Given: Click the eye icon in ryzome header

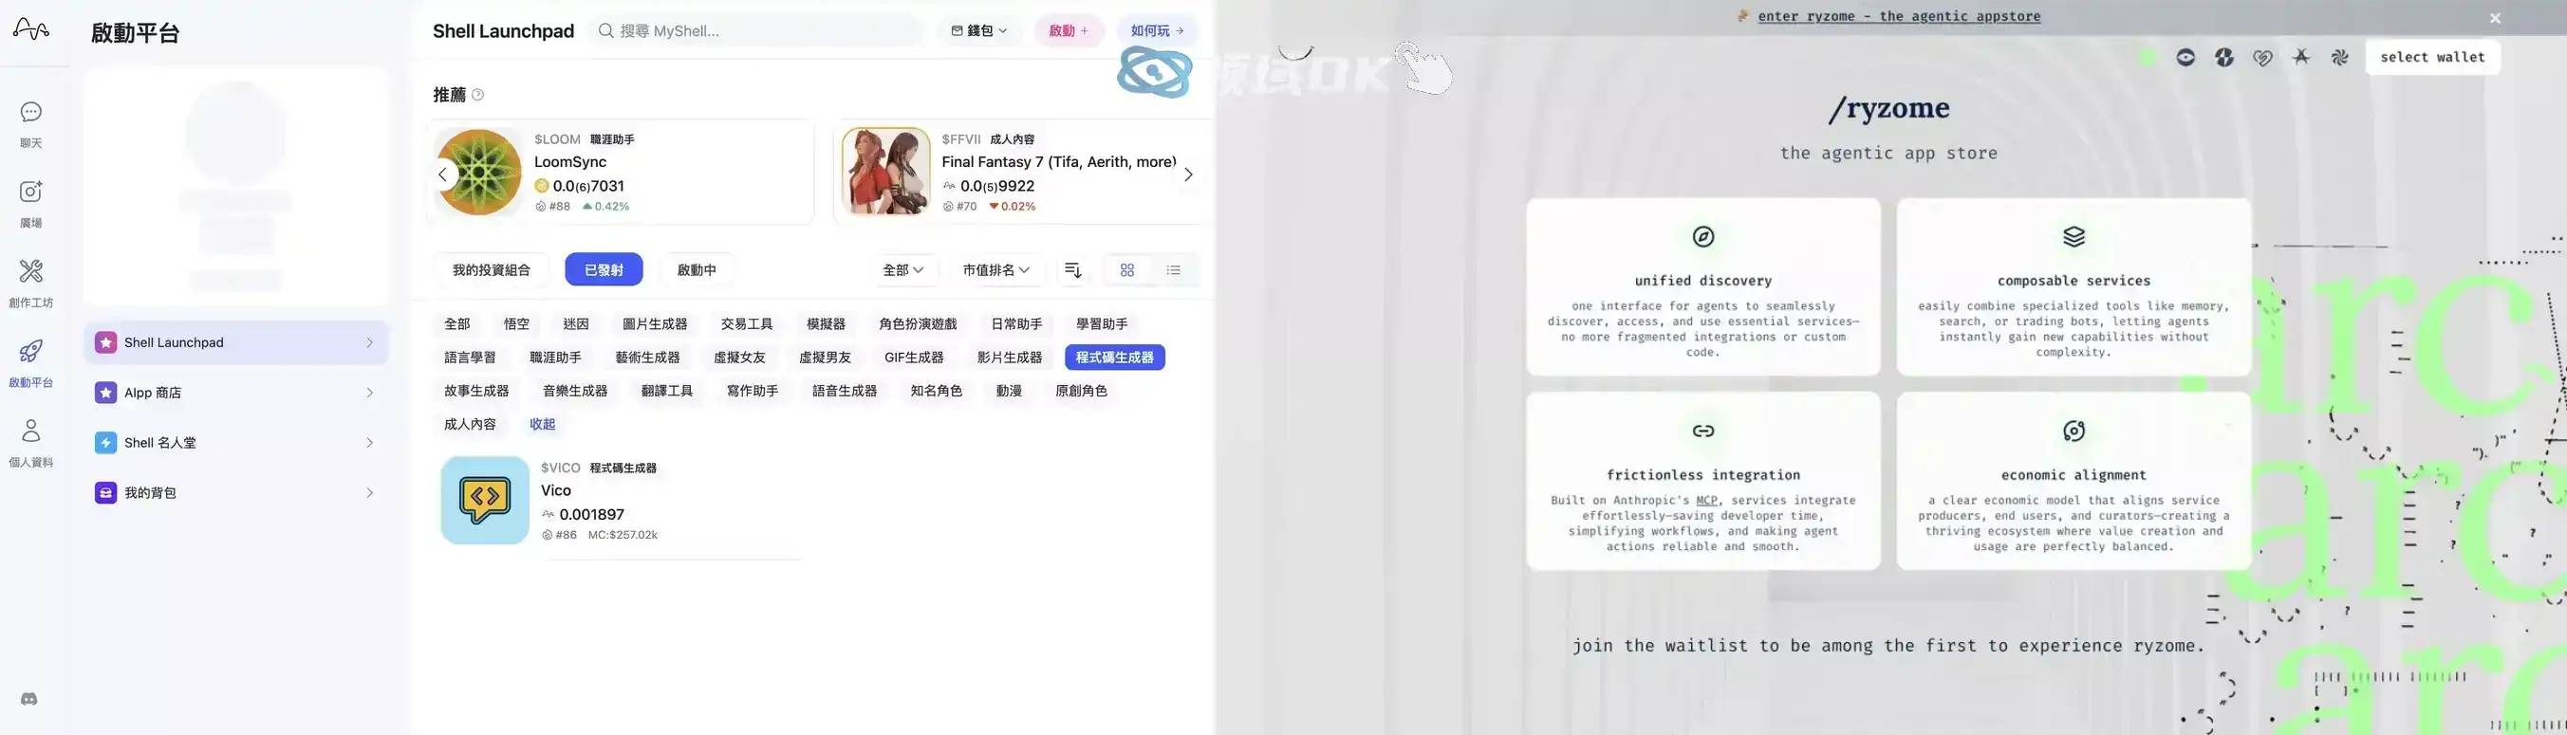Looking at the screenshot, I should coord(2186,58).
